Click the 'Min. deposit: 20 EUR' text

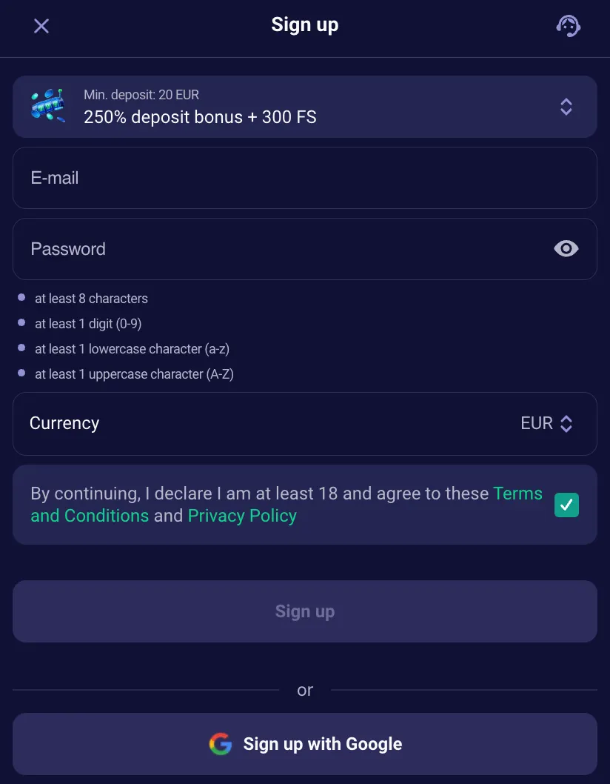(141, 95)
